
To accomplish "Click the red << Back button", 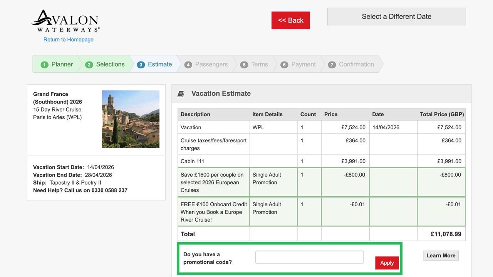I will click(290, 20).
